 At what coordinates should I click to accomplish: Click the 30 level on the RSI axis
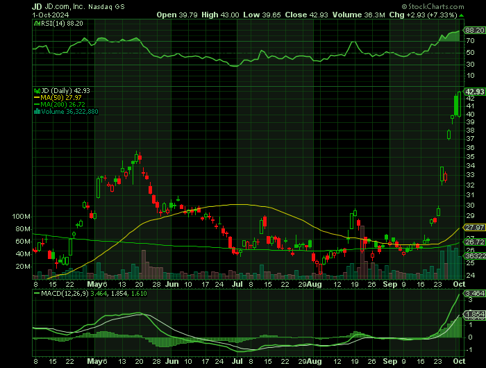tap(470, 64)
